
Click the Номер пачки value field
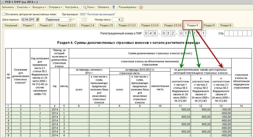(x=116, y=19)
